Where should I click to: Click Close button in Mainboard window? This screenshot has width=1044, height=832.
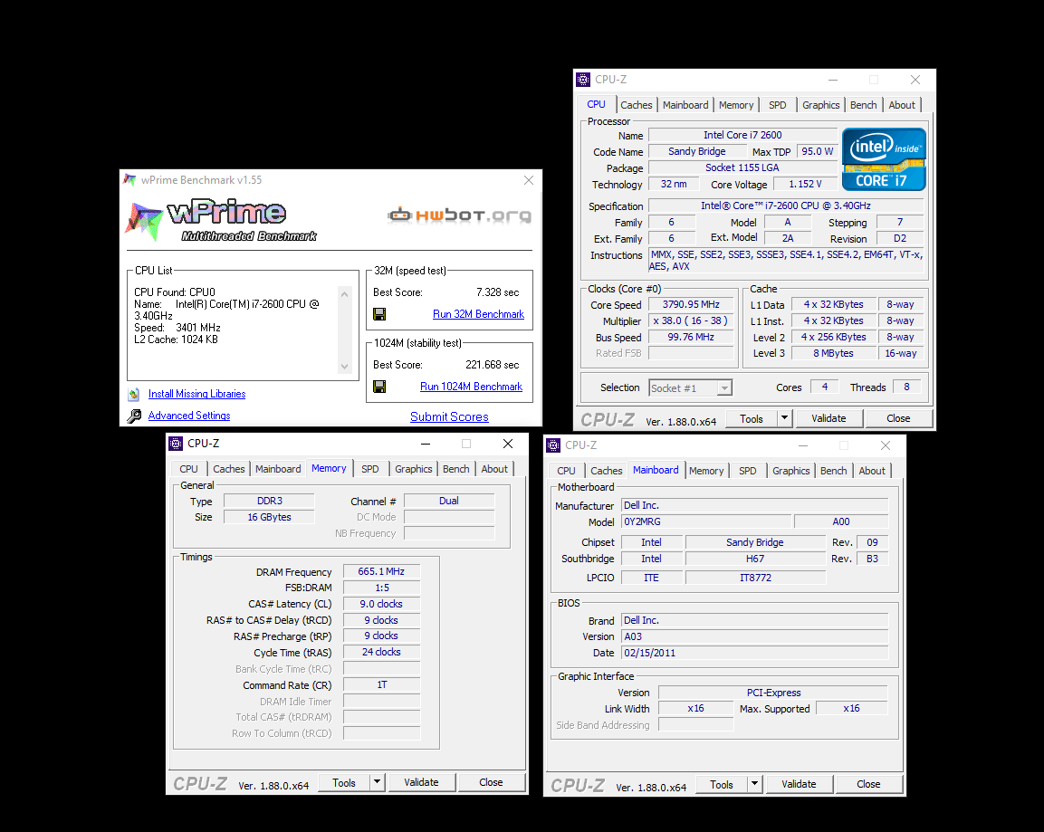(x=868, y=785)
